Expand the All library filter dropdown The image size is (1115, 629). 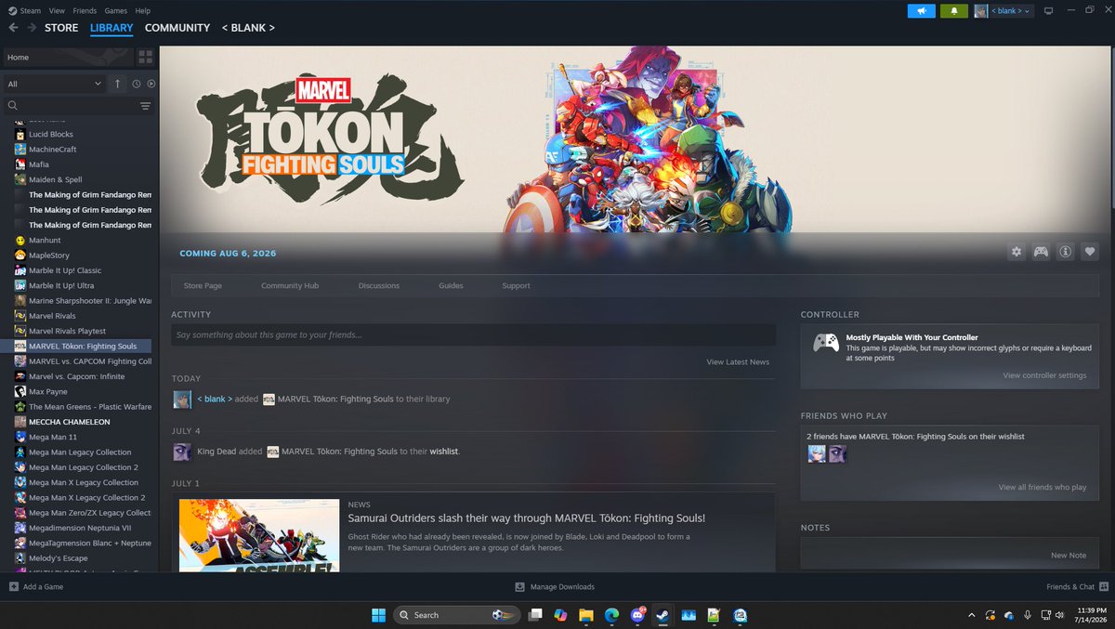coord(53,84)
